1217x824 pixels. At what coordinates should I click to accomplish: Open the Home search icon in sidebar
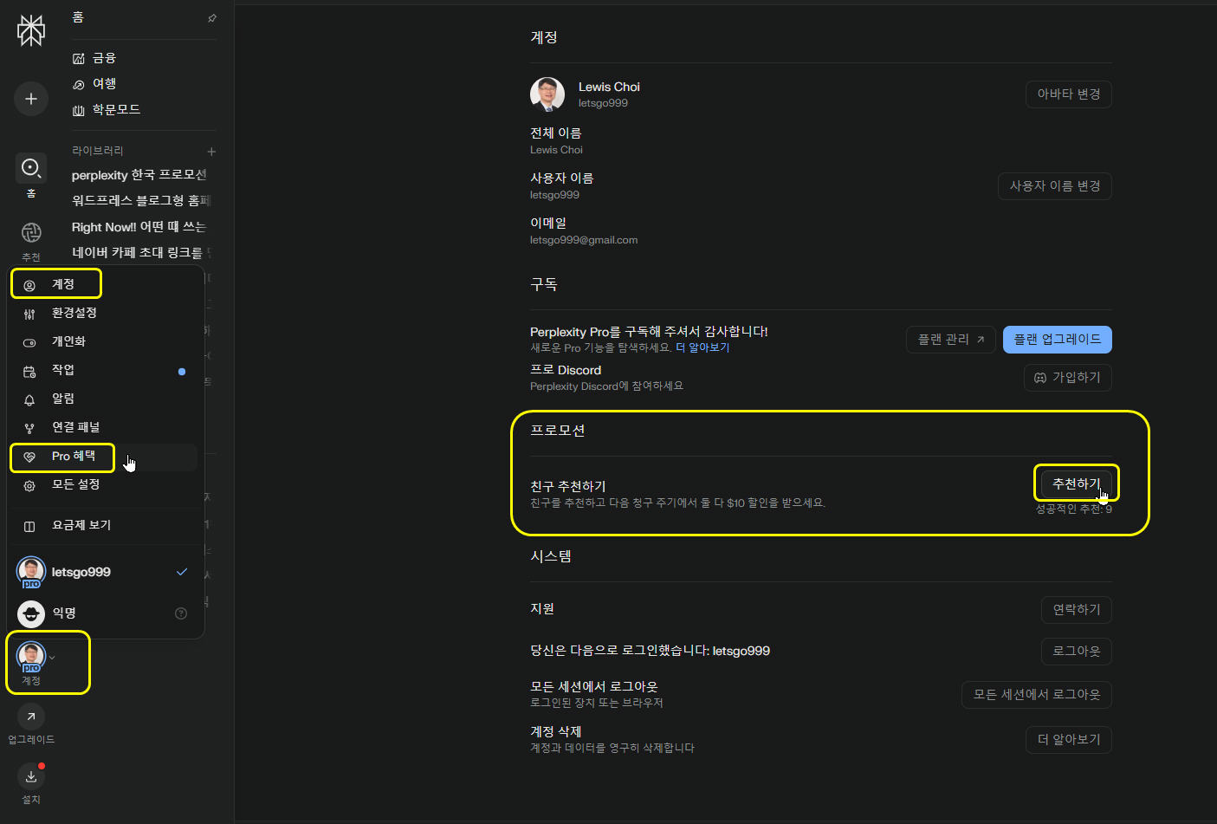[x=31, y=167]
